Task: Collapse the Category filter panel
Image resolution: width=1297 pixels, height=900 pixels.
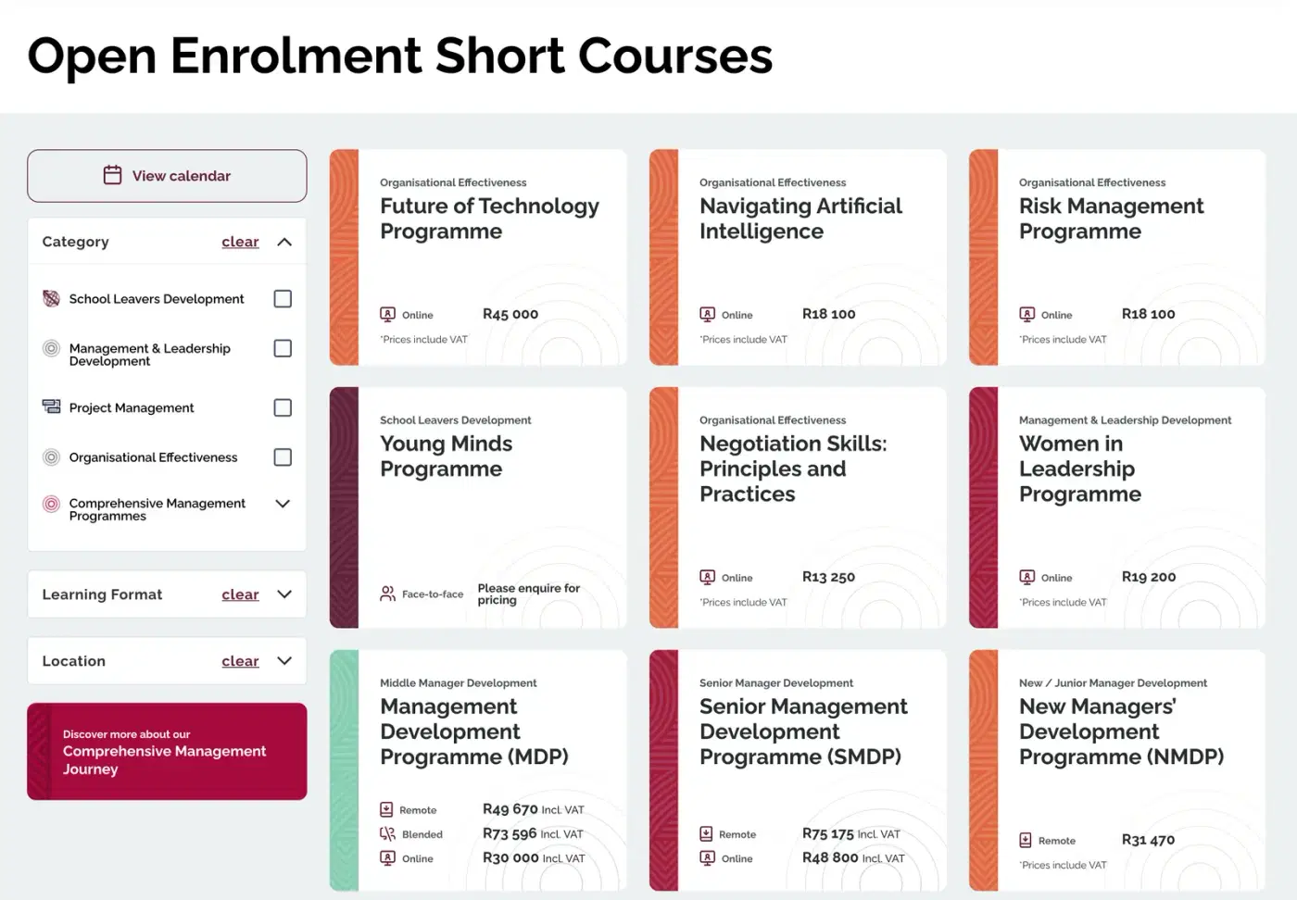Action: [284, 242]
